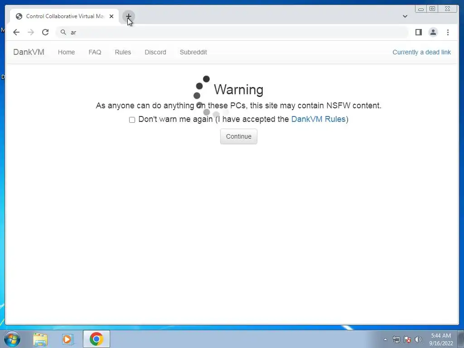Open Chrome side panel
This screenshot has height=348, width=464.
418,32
